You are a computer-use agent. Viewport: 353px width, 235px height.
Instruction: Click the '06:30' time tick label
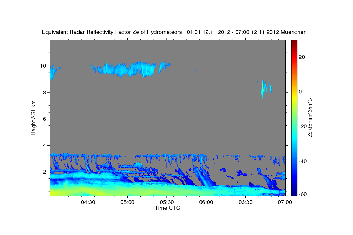pos(246,202)
